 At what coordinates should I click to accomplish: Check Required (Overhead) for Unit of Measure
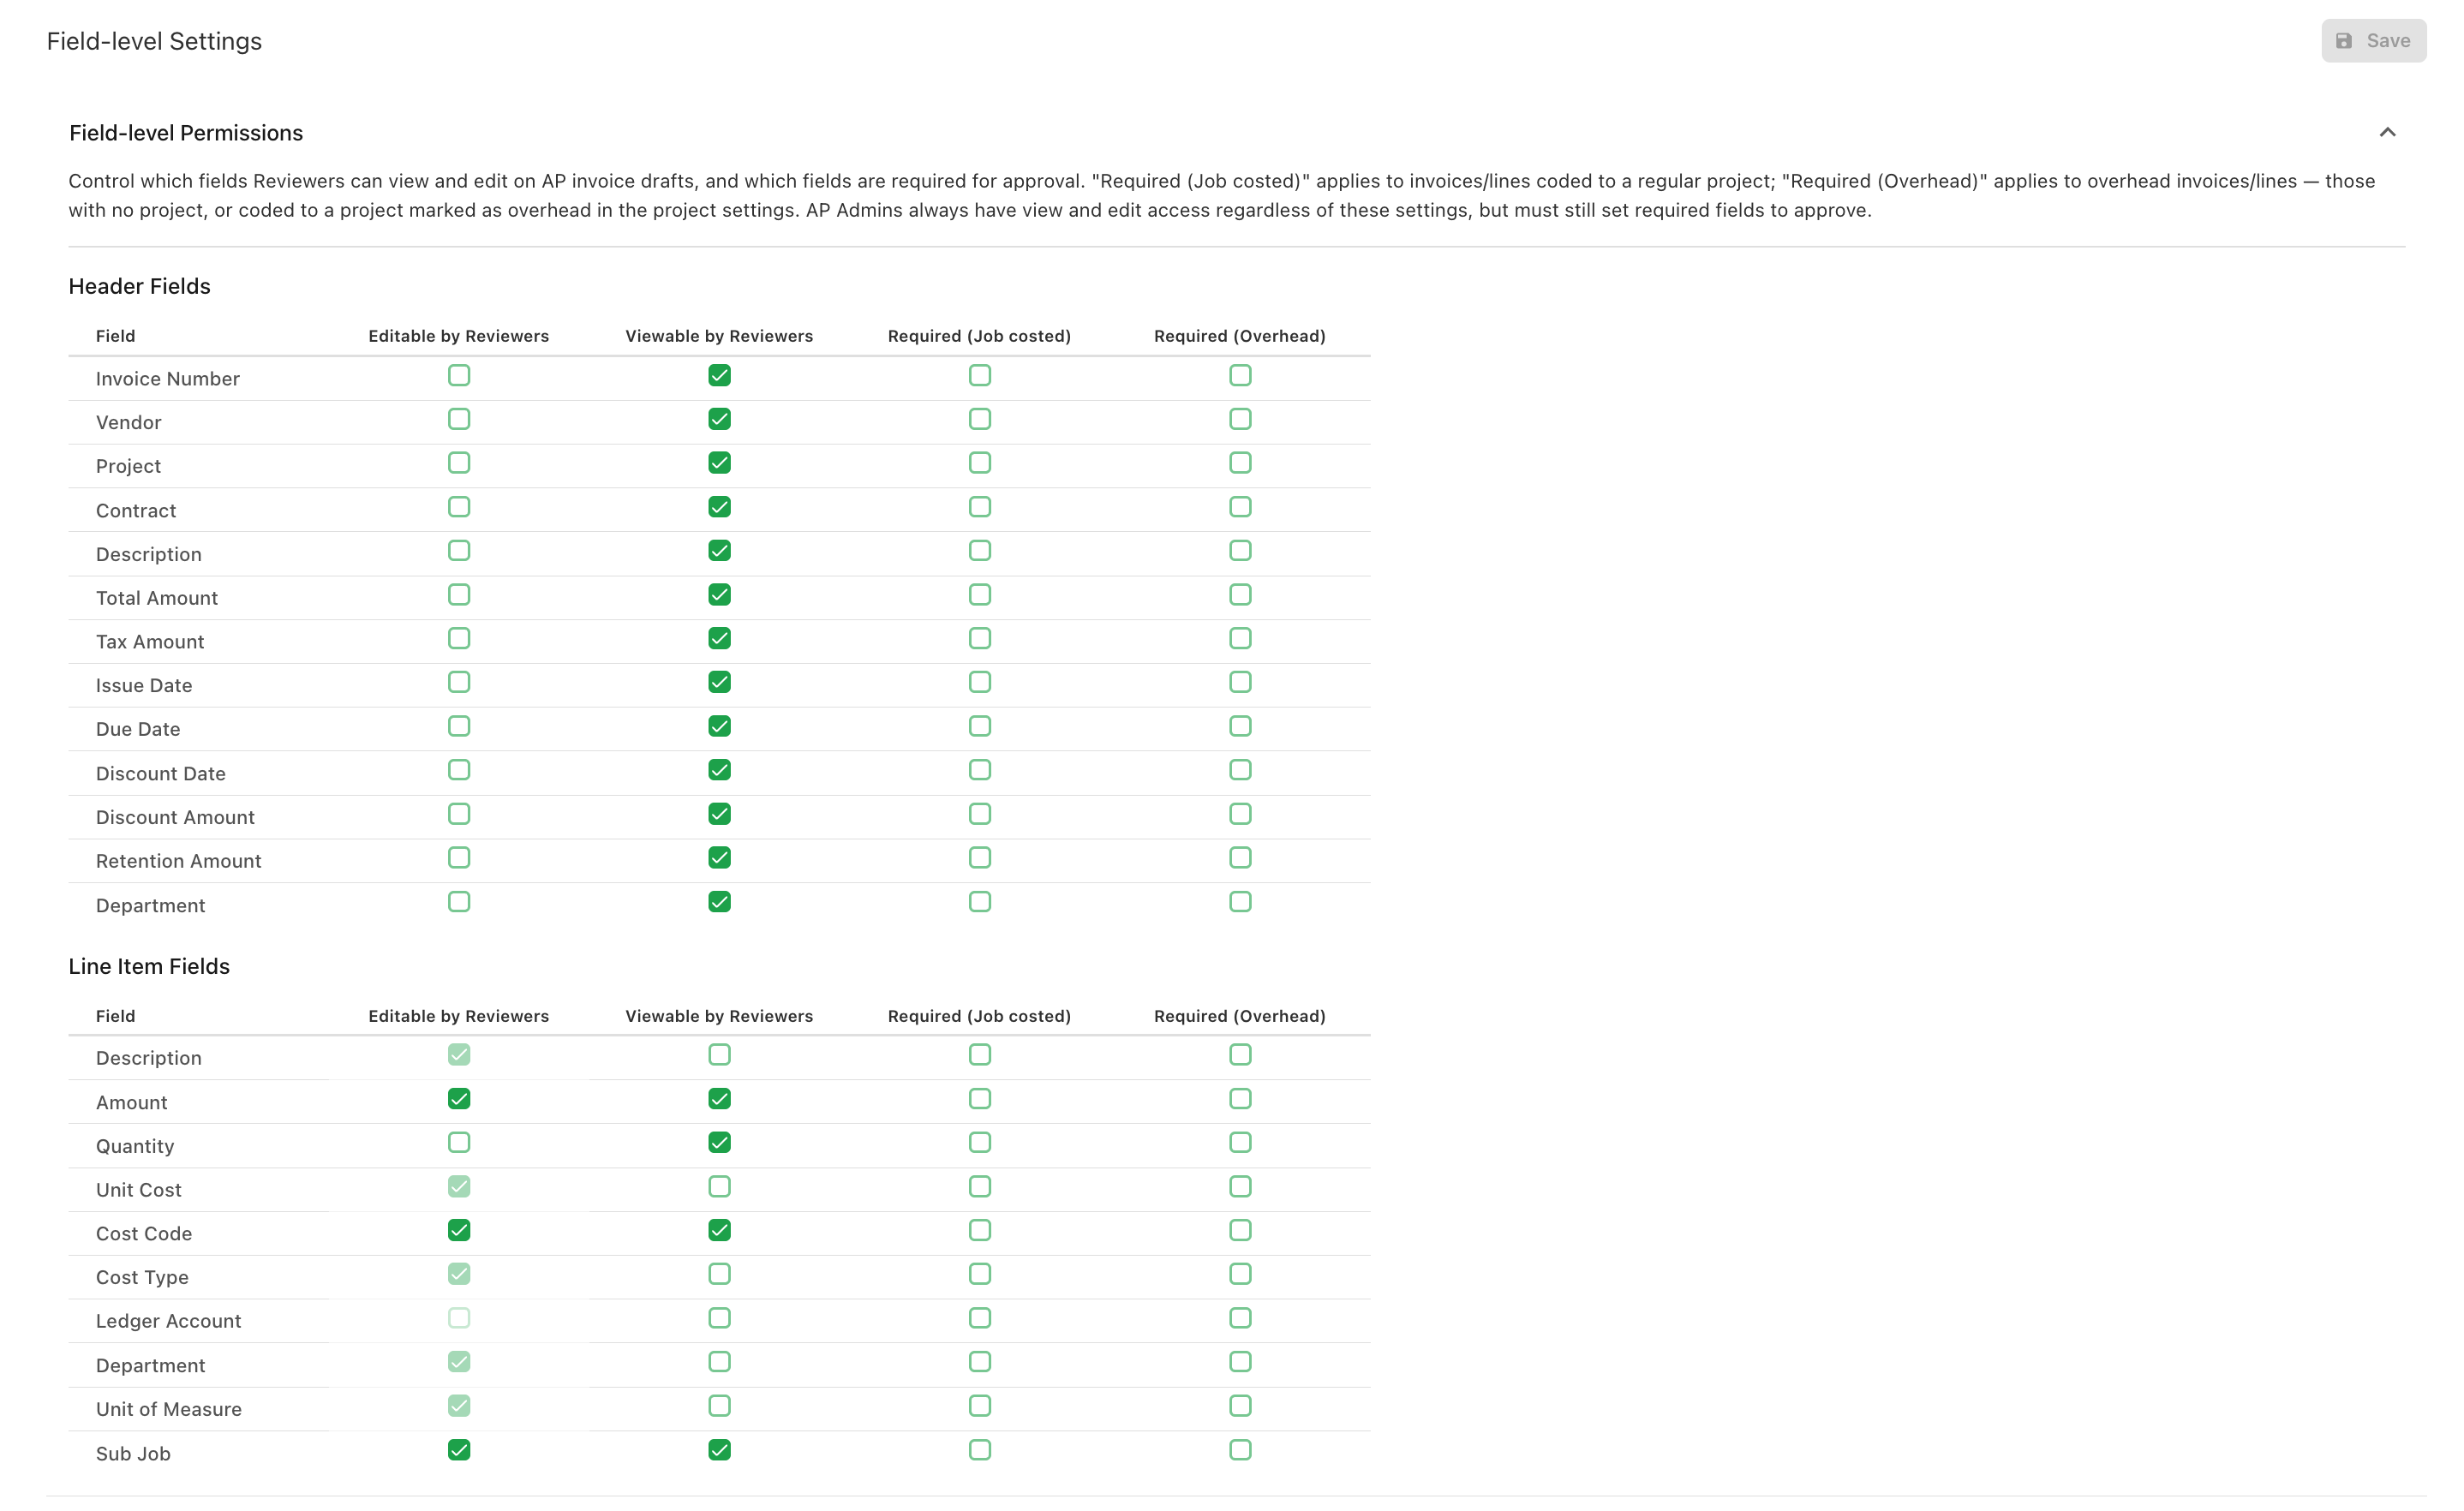point(1240,1405)
